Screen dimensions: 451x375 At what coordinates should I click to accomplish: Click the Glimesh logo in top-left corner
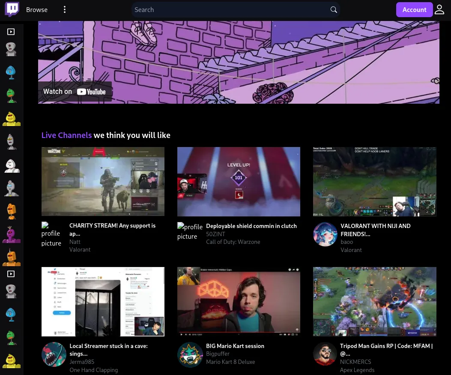point(12,9)
